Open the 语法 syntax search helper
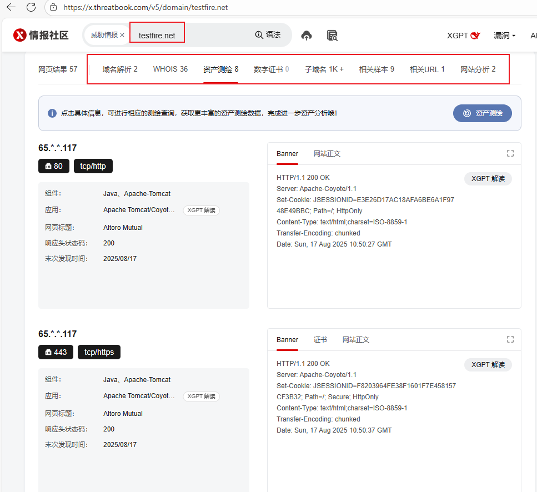537x492 pixels. pyautogui.click(x=268, y=34)
